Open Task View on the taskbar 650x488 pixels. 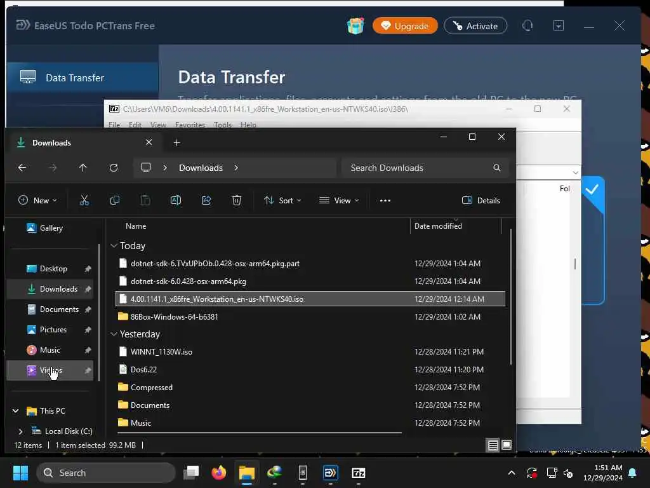point(191,473)
